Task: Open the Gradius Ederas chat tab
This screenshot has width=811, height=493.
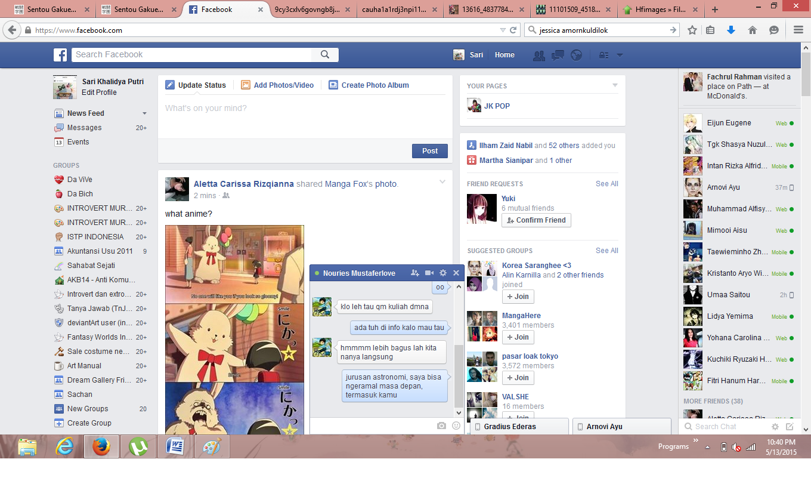Action: point(519,427)
